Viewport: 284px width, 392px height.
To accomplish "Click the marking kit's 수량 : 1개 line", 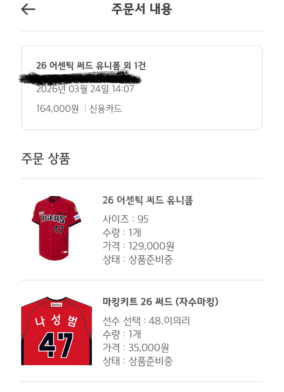I will 122,334.
